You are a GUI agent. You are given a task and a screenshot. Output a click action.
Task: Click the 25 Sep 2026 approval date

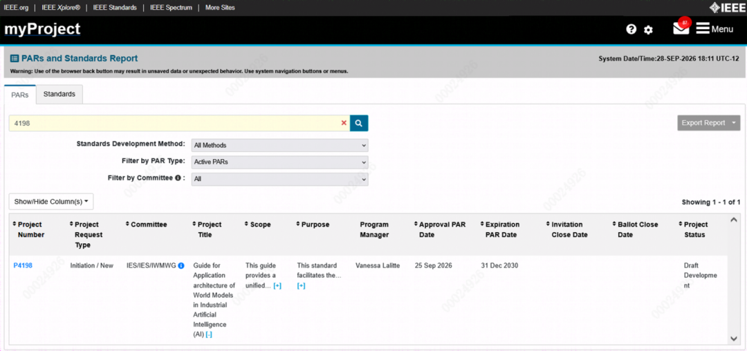[433, 265]
